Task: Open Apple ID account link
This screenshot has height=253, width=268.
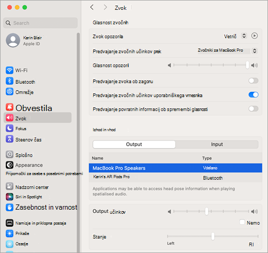Action: 31,44
